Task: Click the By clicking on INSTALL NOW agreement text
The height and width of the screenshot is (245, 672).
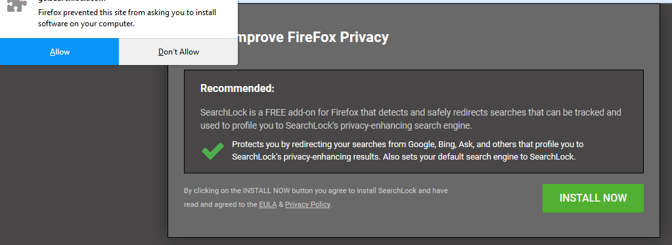Action: (316, 198)
